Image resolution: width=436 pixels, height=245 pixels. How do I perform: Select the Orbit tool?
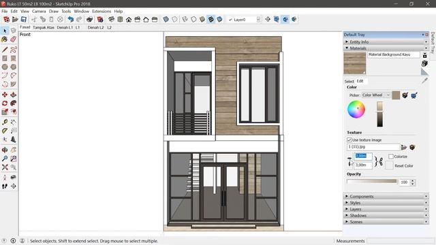pos(5,150)
